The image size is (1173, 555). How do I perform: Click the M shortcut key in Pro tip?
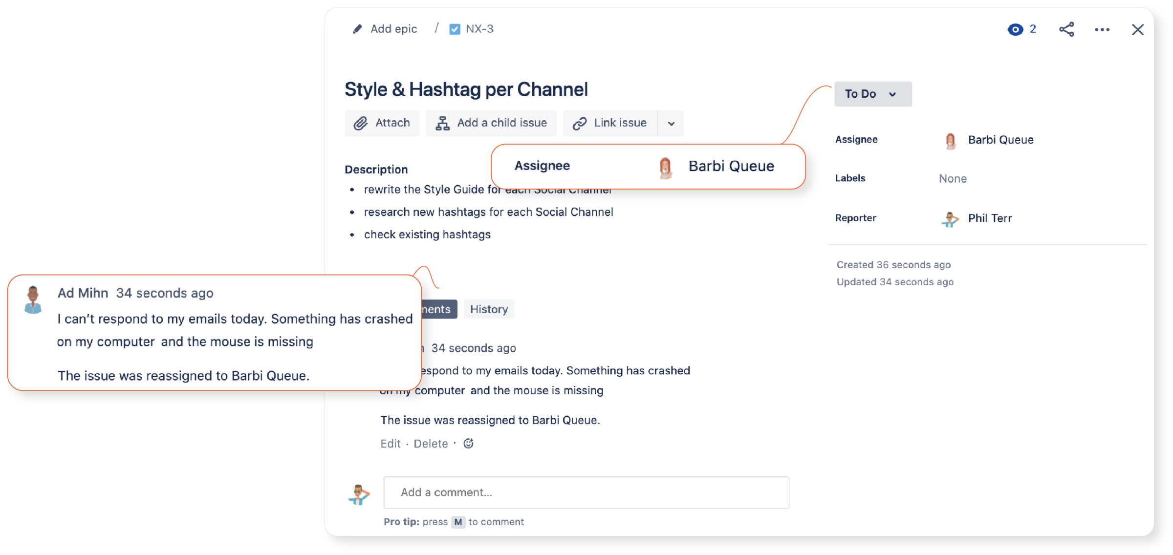pyautogui.click(x=458, y=522)
